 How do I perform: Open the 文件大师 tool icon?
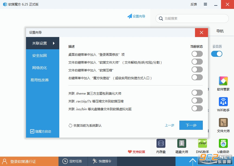click(223, 122)
